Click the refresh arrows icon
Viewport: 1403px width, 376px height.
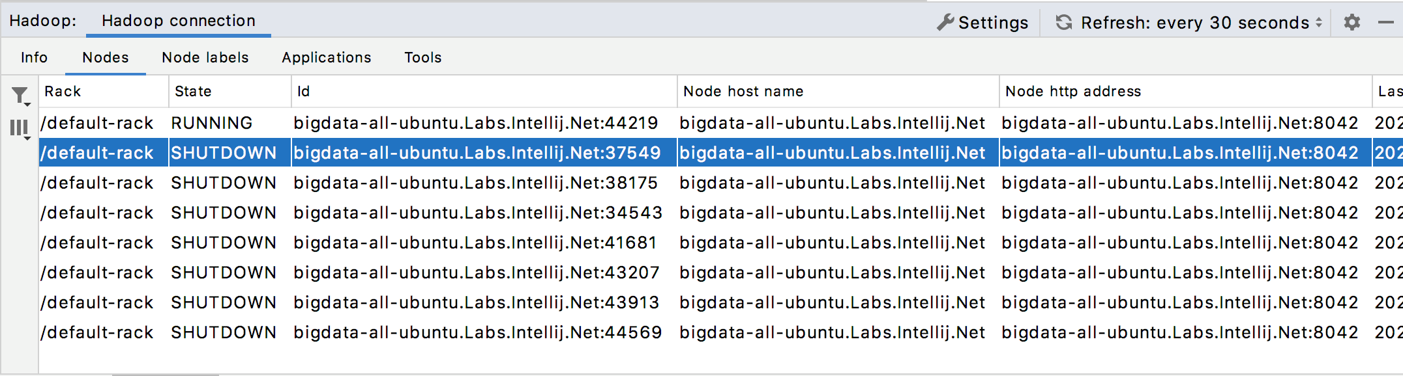[x=1063, y=23]
